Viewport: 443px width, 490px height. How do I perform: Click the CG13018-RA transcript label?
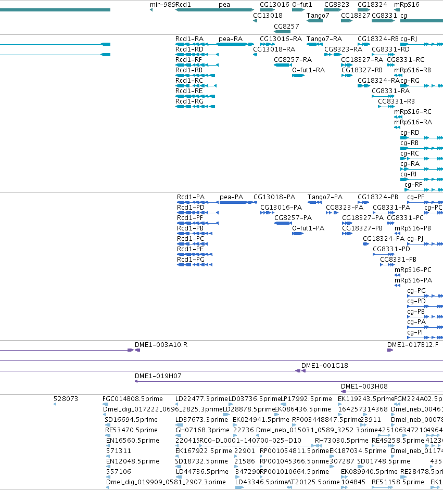pos(274,49)
